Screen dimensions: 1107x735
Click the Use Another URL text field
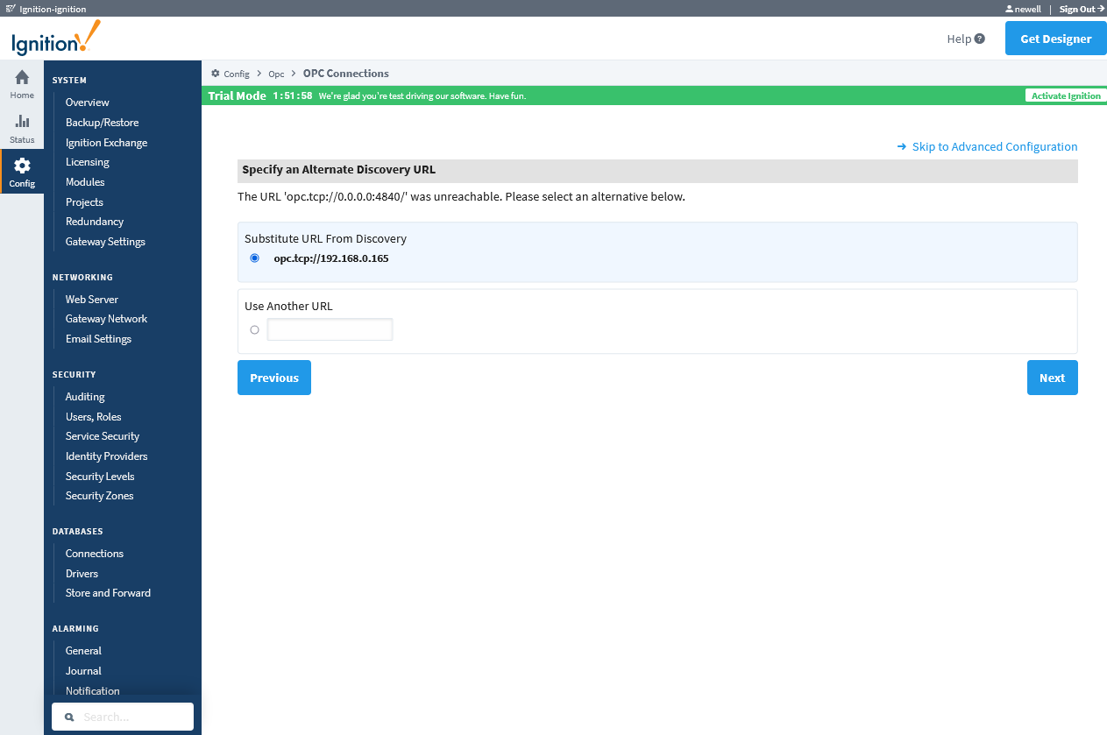[x=330, y=330]
